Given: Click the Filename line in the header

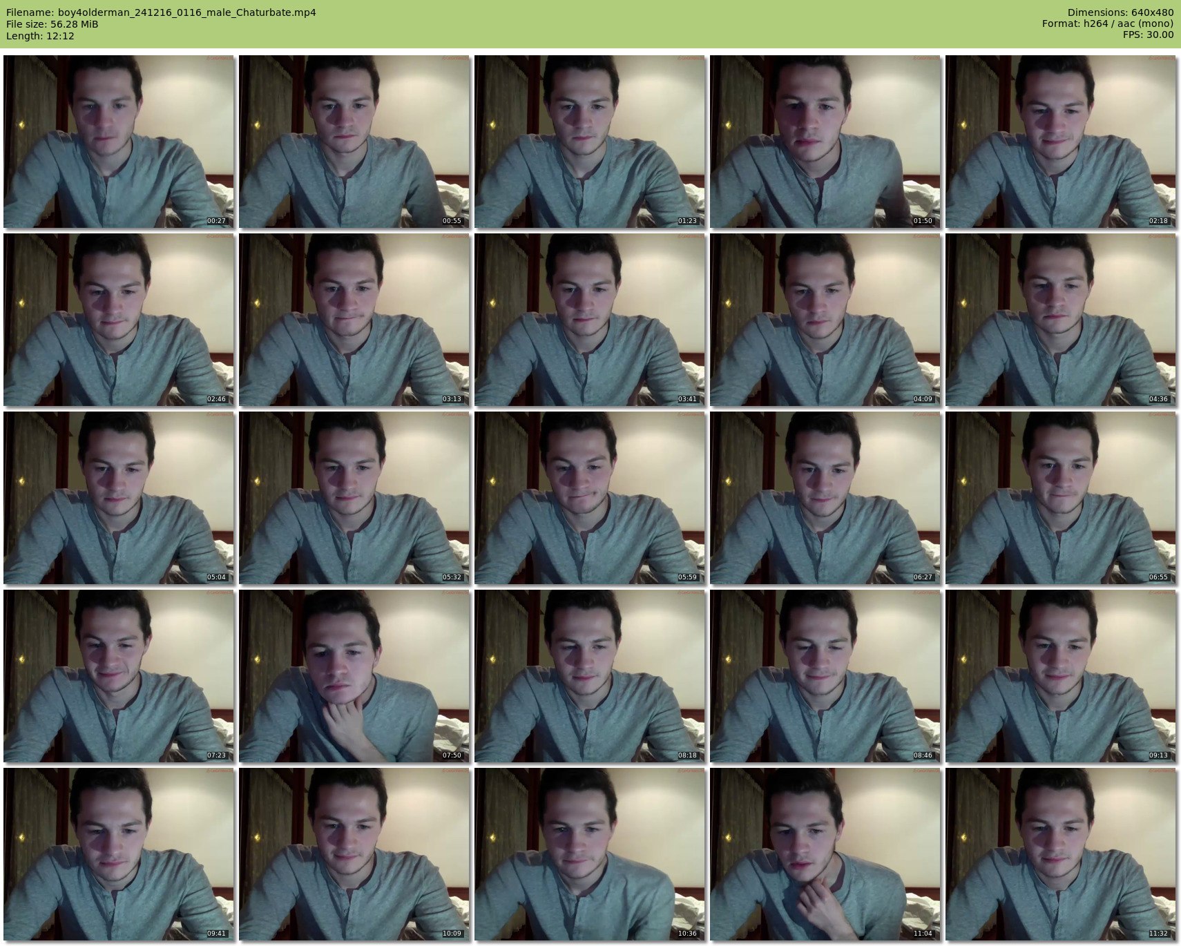Looking at the screenshot, I should [161, 12].
